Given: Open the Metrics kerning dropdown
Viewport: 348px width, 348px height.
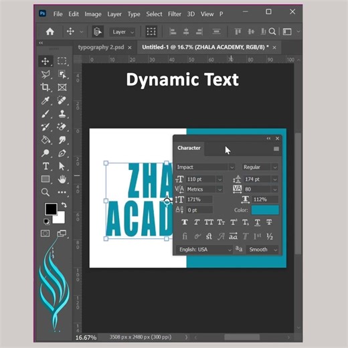Looking at the screenshot, I should [x=220, y=189].
